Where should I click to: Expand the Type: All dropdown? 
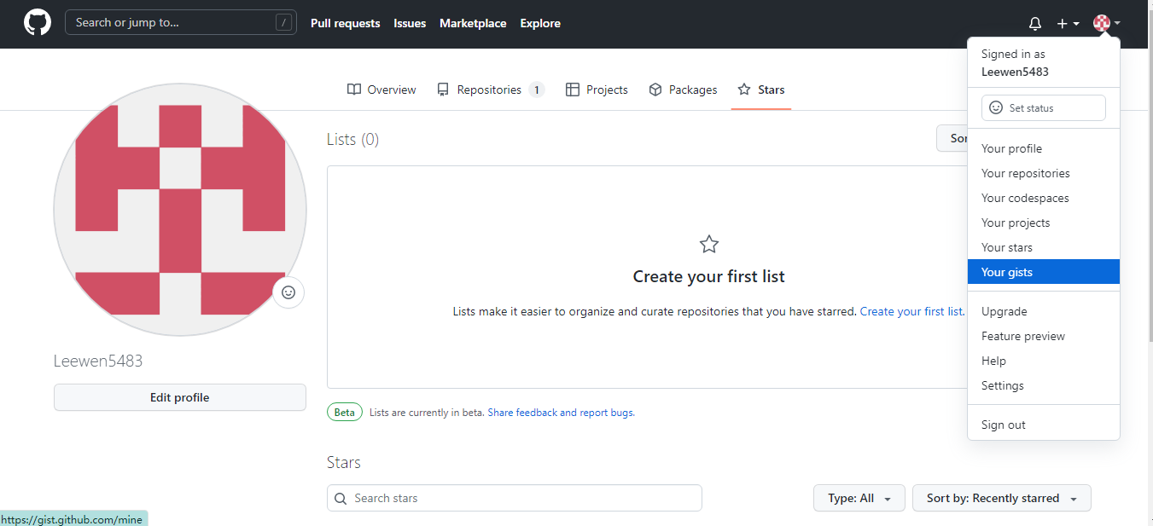(x=859, y=498)
